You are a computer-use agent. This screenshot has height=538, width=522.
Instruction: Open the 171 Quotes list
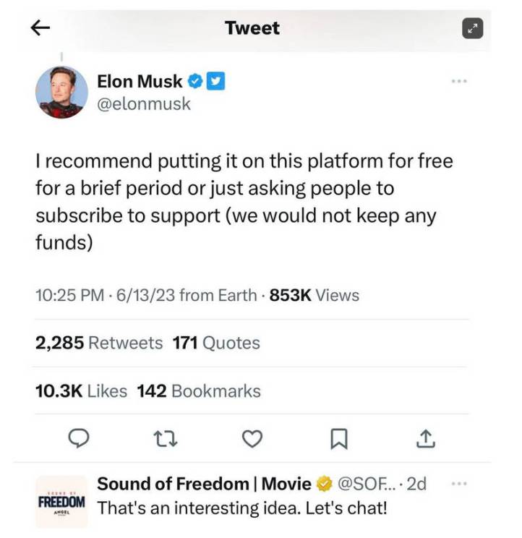coord(216,343)
